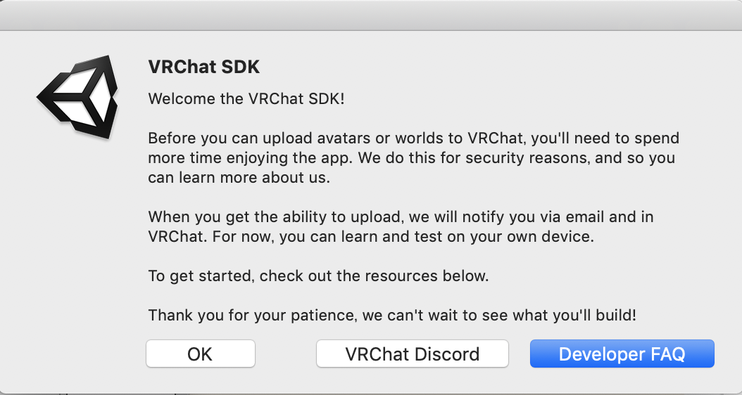Click the words security reasons
742x395 pixels.
click(x=526, y=158)
